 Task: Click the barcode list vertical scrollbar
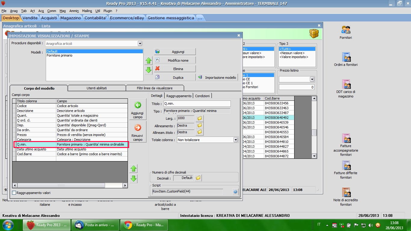pyautogui.click(x=314, y=127)
